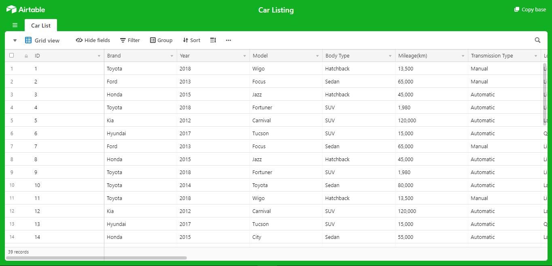This screenshot has width=552, height=266.
Task: Open the Sort options
Action: [191, 40]
